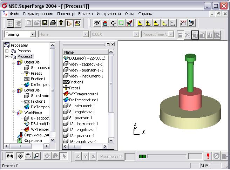Open the Справка menu
Screen dimensions: 230x170
tap(146, 14)
